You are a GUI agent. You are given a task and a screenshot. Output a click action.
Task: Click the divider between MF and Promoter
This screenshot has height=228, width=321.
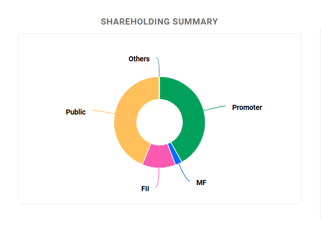[176, 151]
